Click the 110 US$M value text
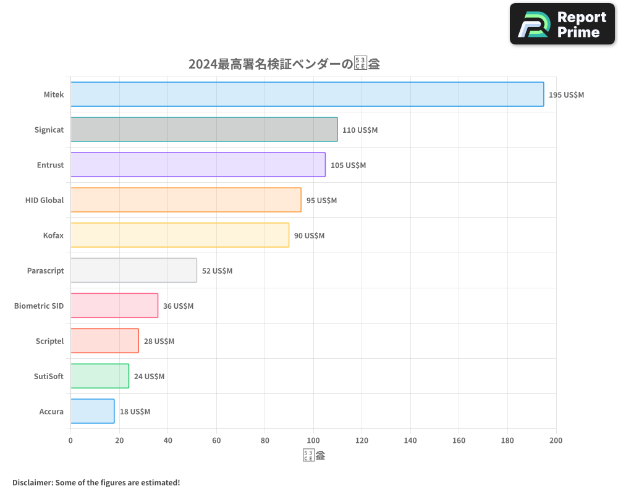618x494 pixels. [360, 130]
